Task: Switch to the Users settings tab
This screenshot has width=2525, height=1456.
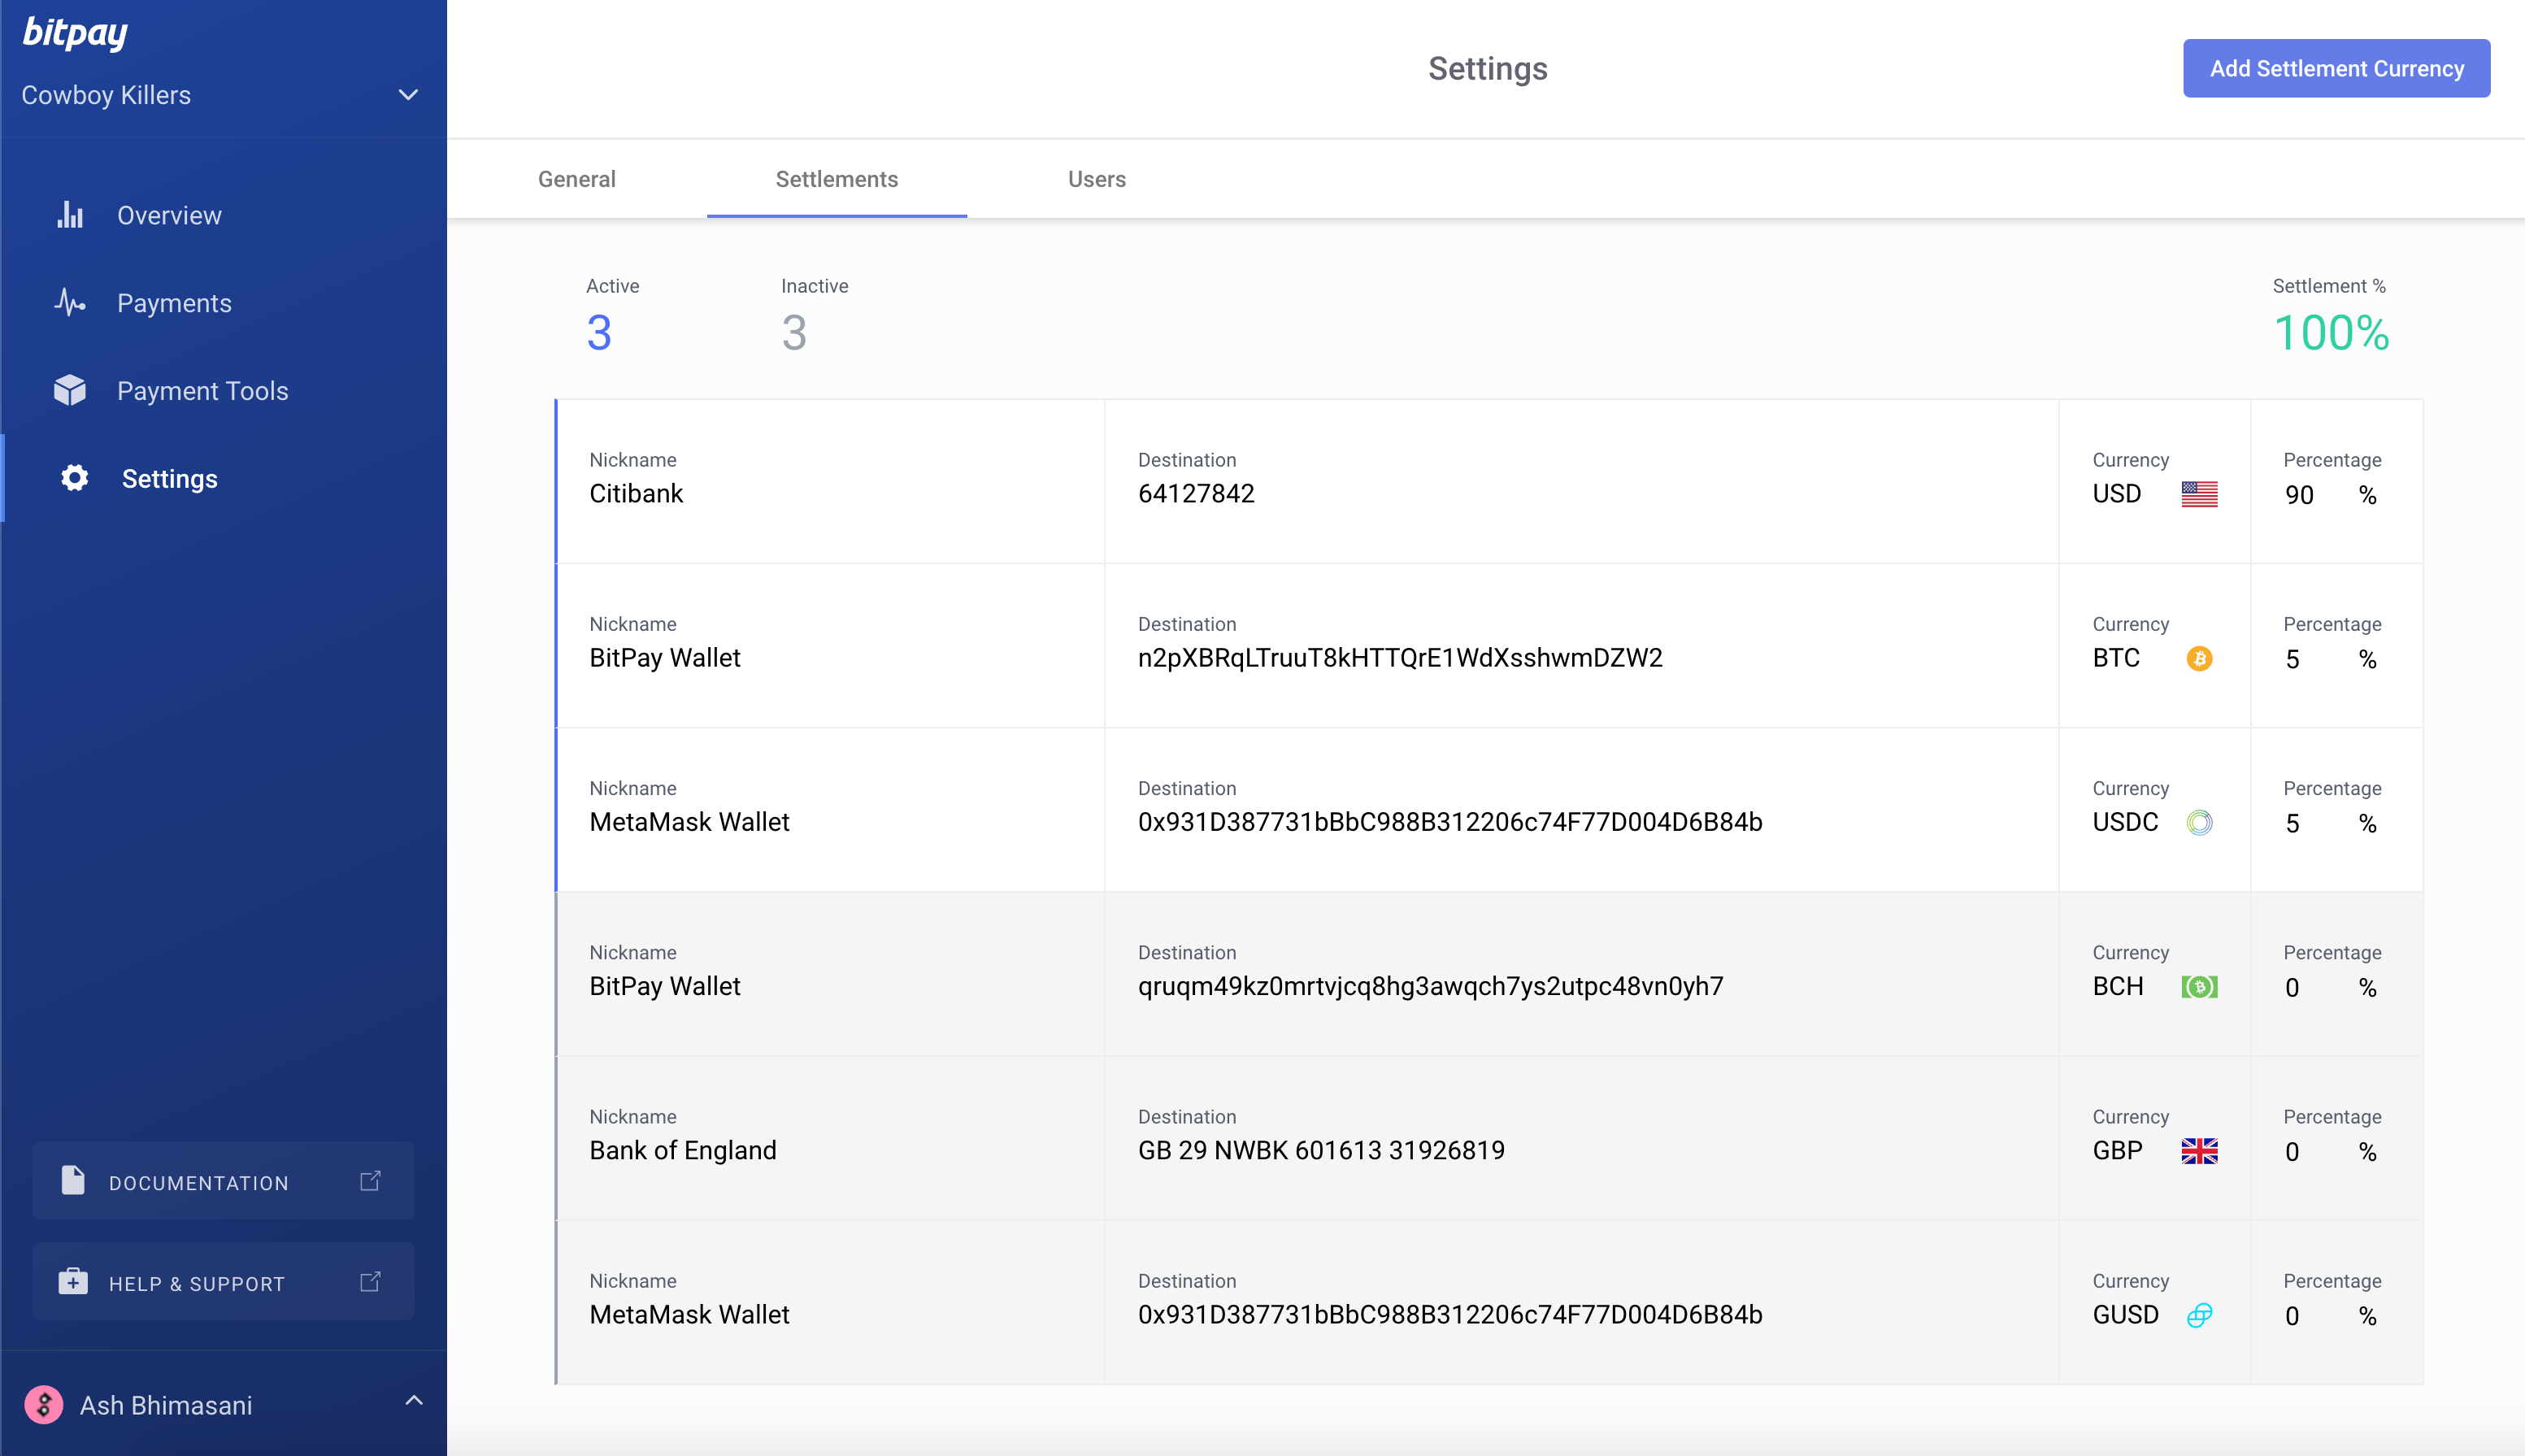Action: tap(1094, 179)
